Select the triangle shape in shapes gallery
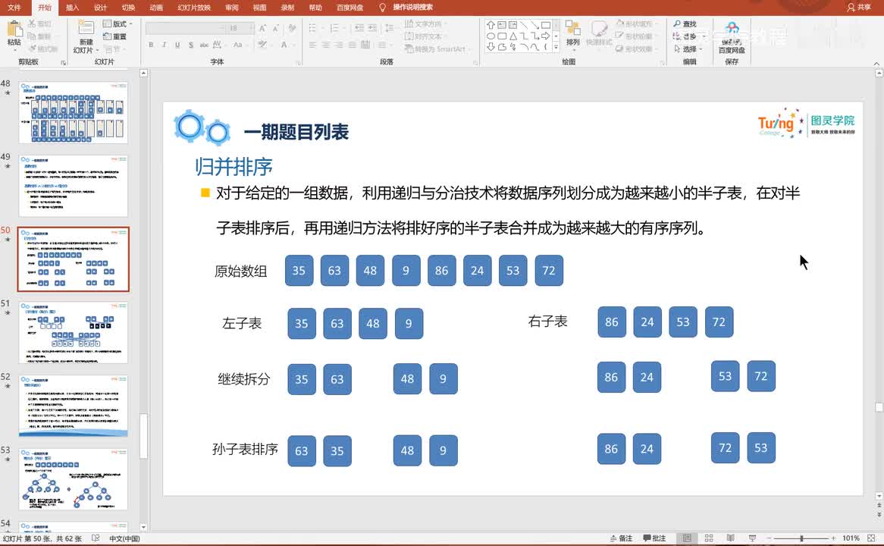 (513, 36)
